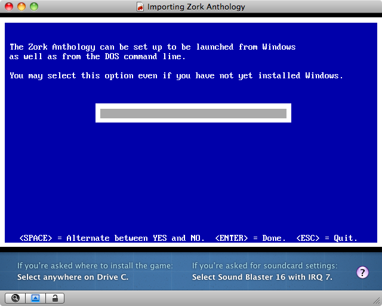Viewport: 382px width, 306px height.
Task: Close the Importing Zork Anthology window
Action: coord(8,7)
